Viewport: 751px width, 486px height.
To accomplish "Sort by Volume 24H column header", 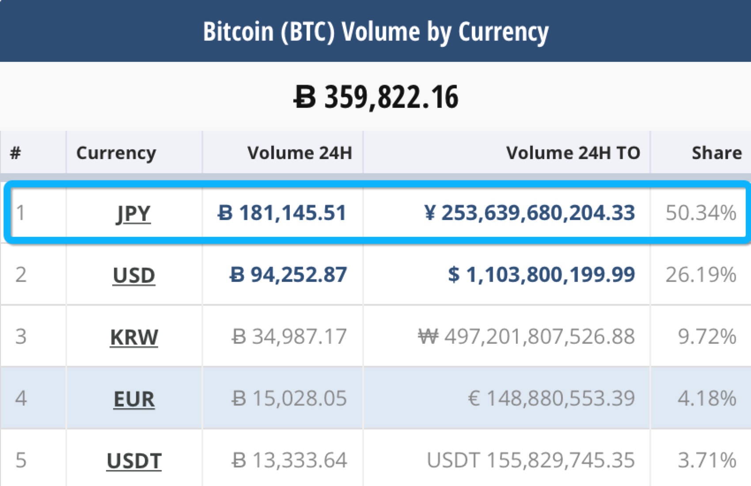I will (x=300, y=153).
